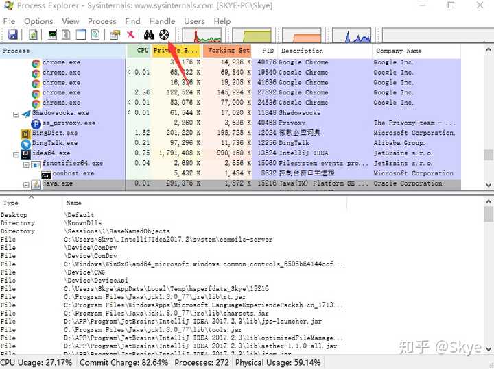This screenshot has width=494, height=369.
Task: Select the compile-server handle row
Action: 174,240
